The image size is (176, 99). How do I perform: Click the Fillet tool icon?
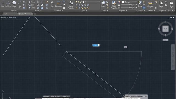click(42, 5)
